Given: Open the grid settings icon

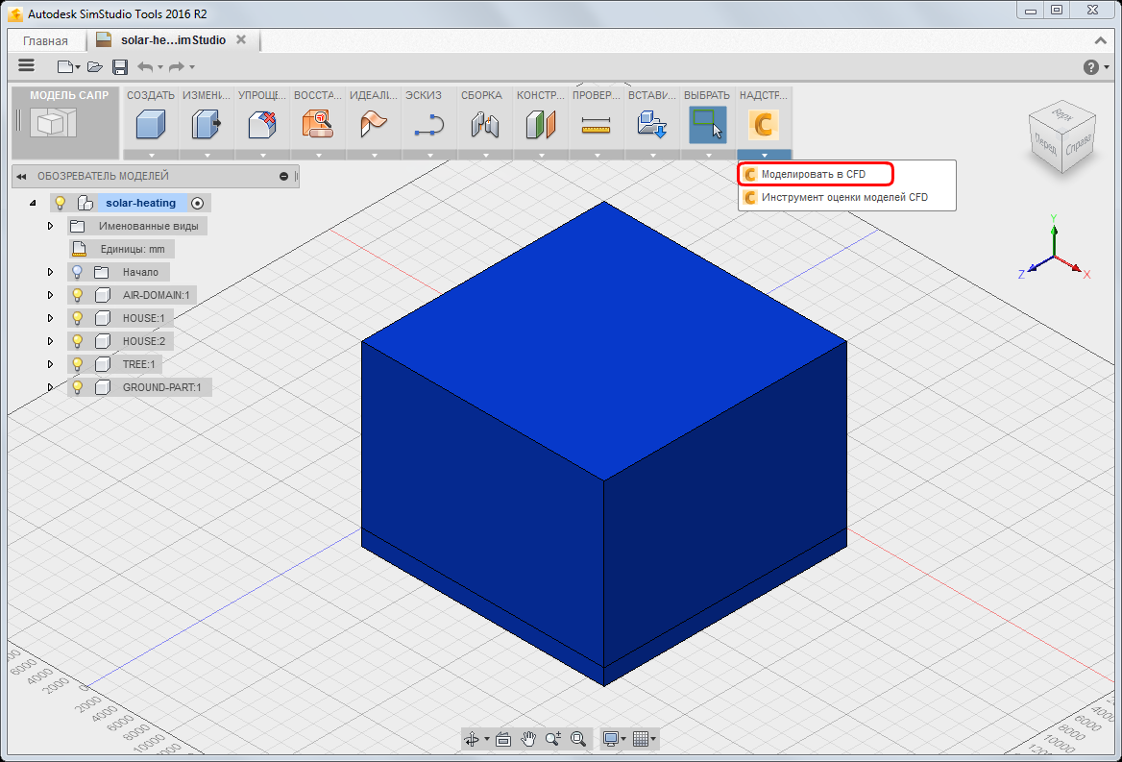Looking at the screenshot, I should [641, 739].
